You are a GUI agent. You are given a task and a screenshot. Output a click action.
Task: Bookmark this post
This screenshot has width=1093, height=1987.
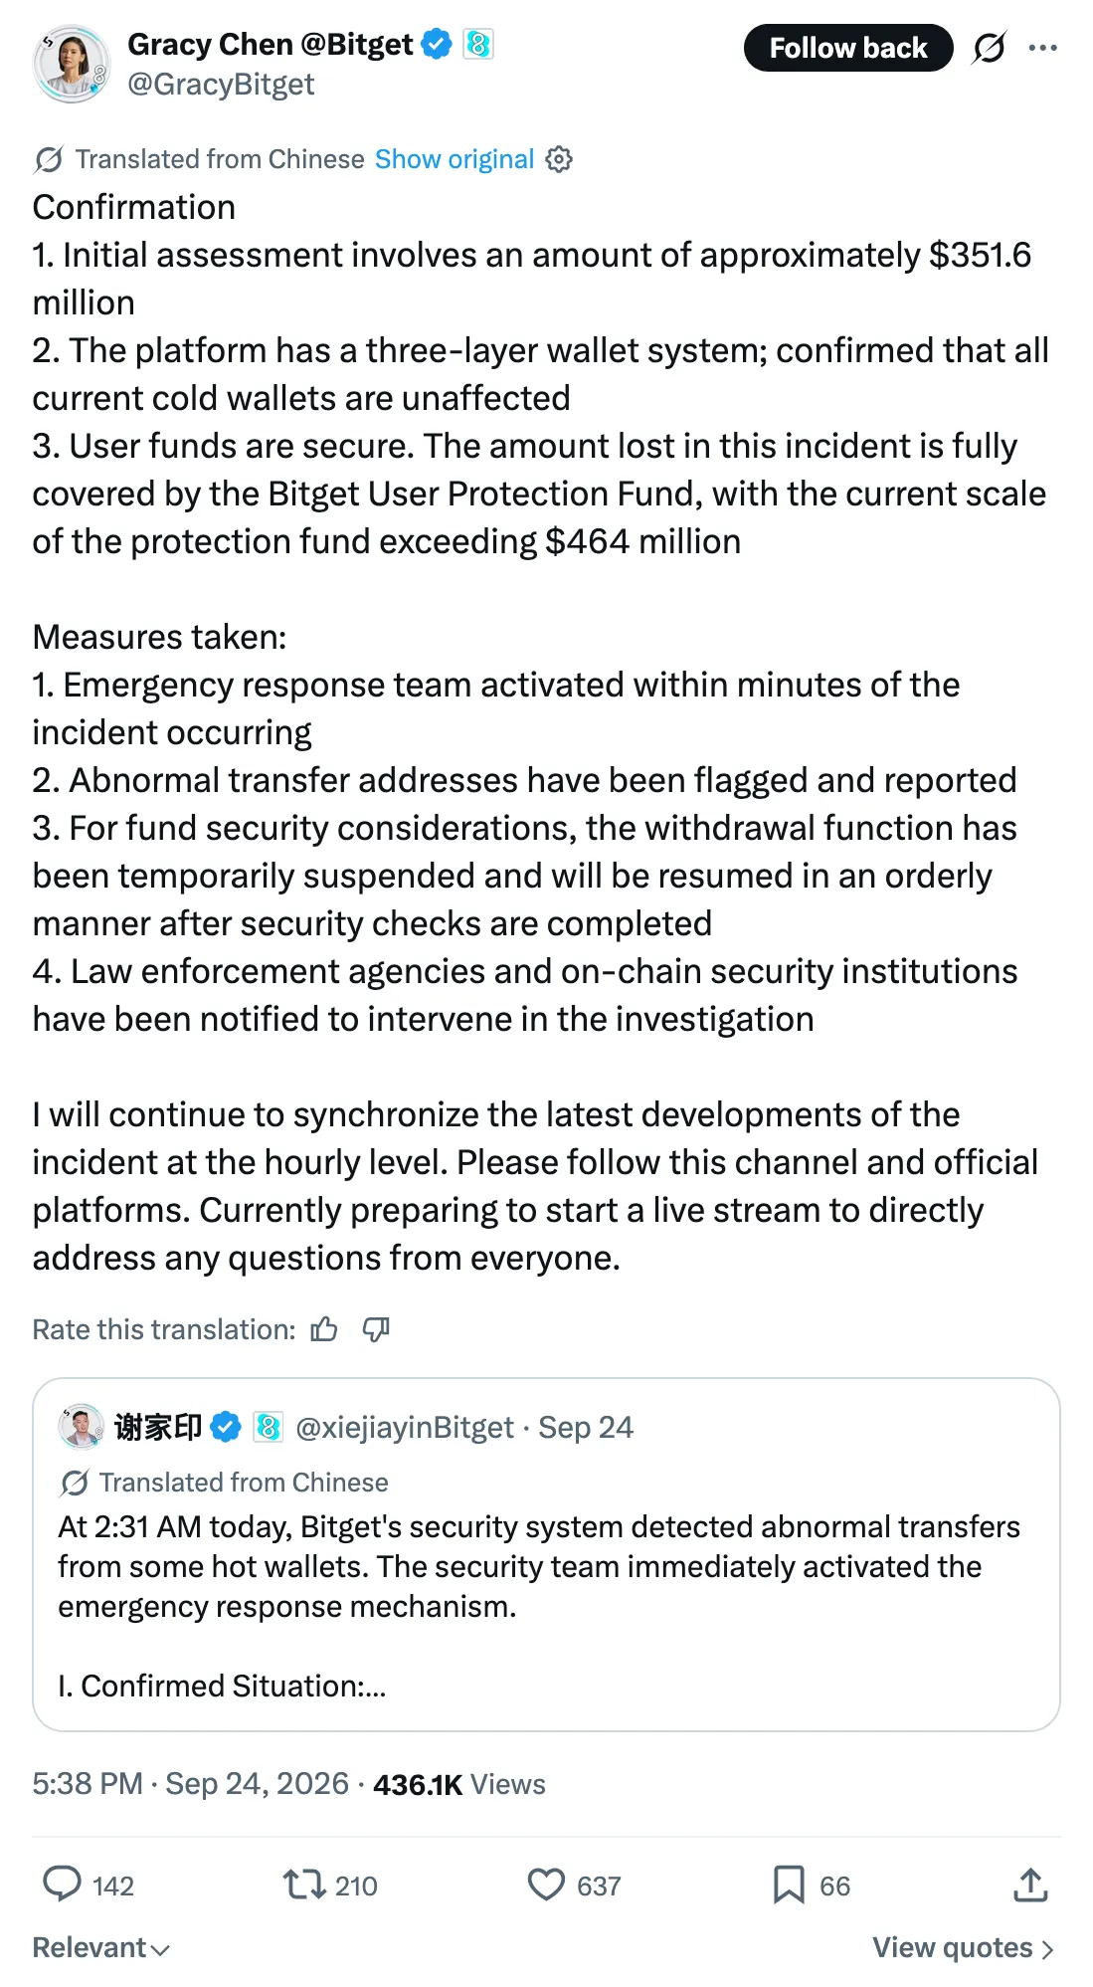coord(789,1885)
